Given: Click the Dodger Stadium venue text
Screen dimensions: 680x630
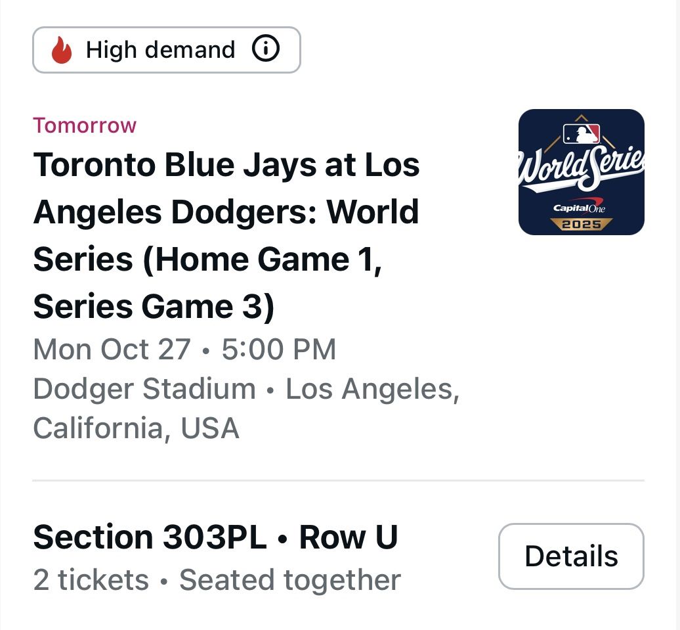Looking at the screenshot, I should 141,388.
